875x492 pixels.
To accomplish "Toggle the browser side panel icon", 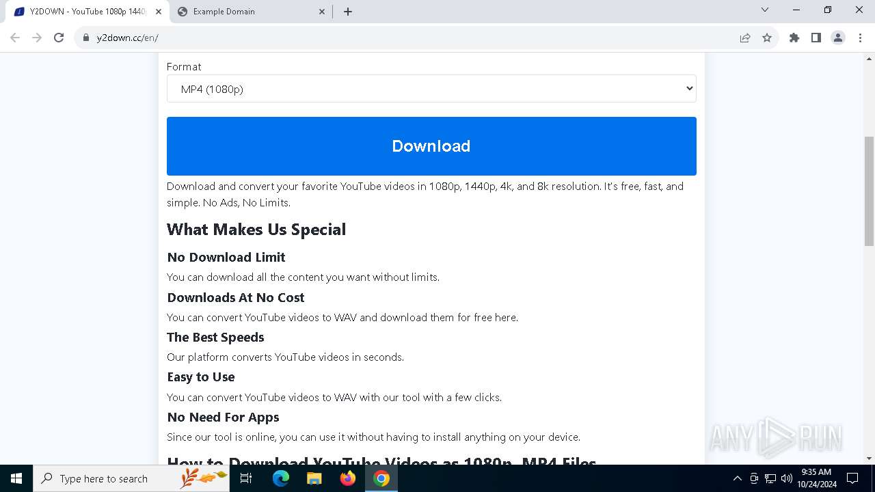I will pyautogui.click(x=816, y=38).
